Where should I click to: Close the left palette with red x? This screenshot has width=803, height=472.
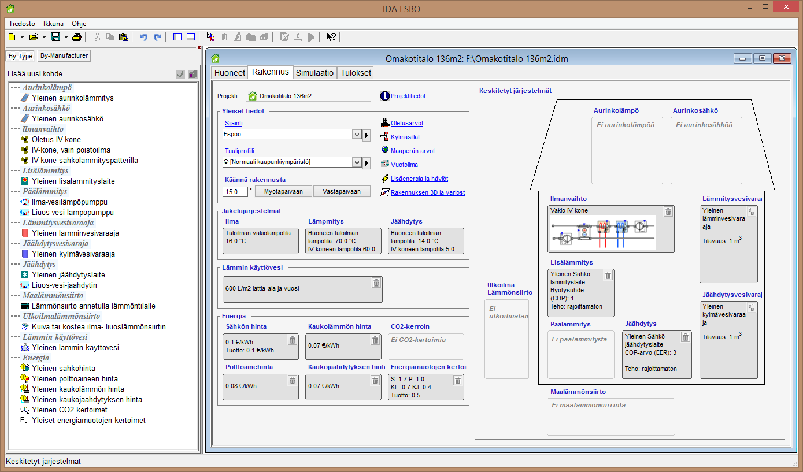(199, 48)
